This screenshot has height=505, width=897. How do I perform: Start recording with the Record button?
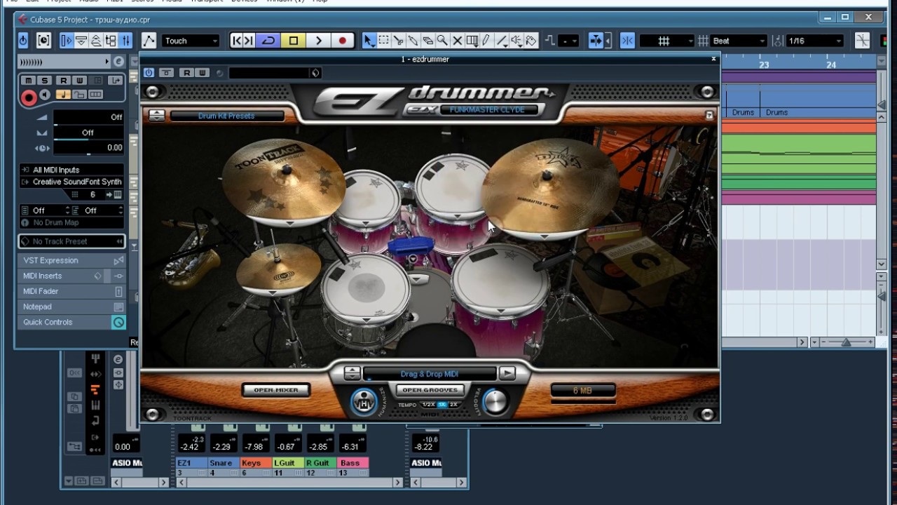tap(343, 41)
